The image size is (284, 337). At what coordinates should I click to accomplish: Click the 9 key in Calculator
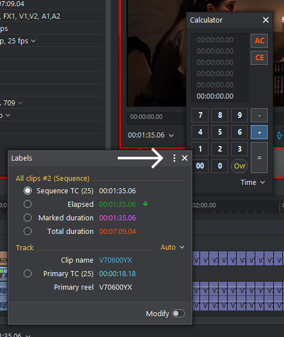(239, 115)
